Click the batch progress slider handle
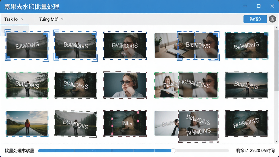This screenshot has width=279, height=157. tap(173, 150)
